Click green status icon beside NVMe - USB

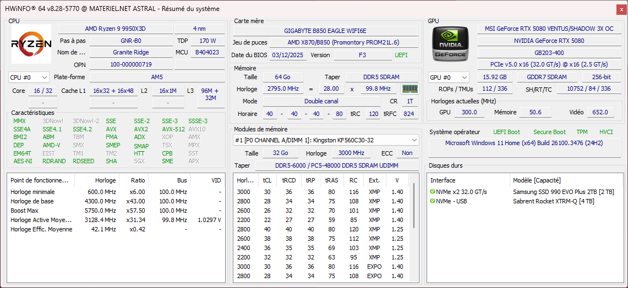point(433,201)
